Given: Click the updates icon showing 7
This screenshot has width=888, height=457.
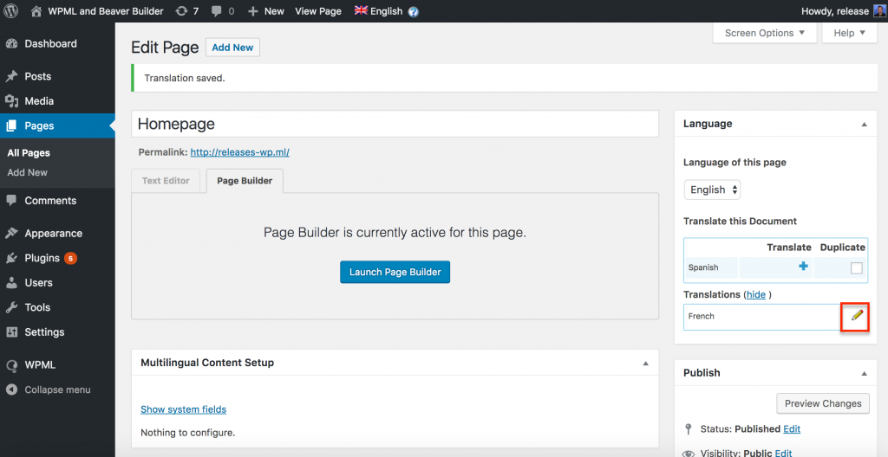Looking at the screenshot, I should 181,10.
